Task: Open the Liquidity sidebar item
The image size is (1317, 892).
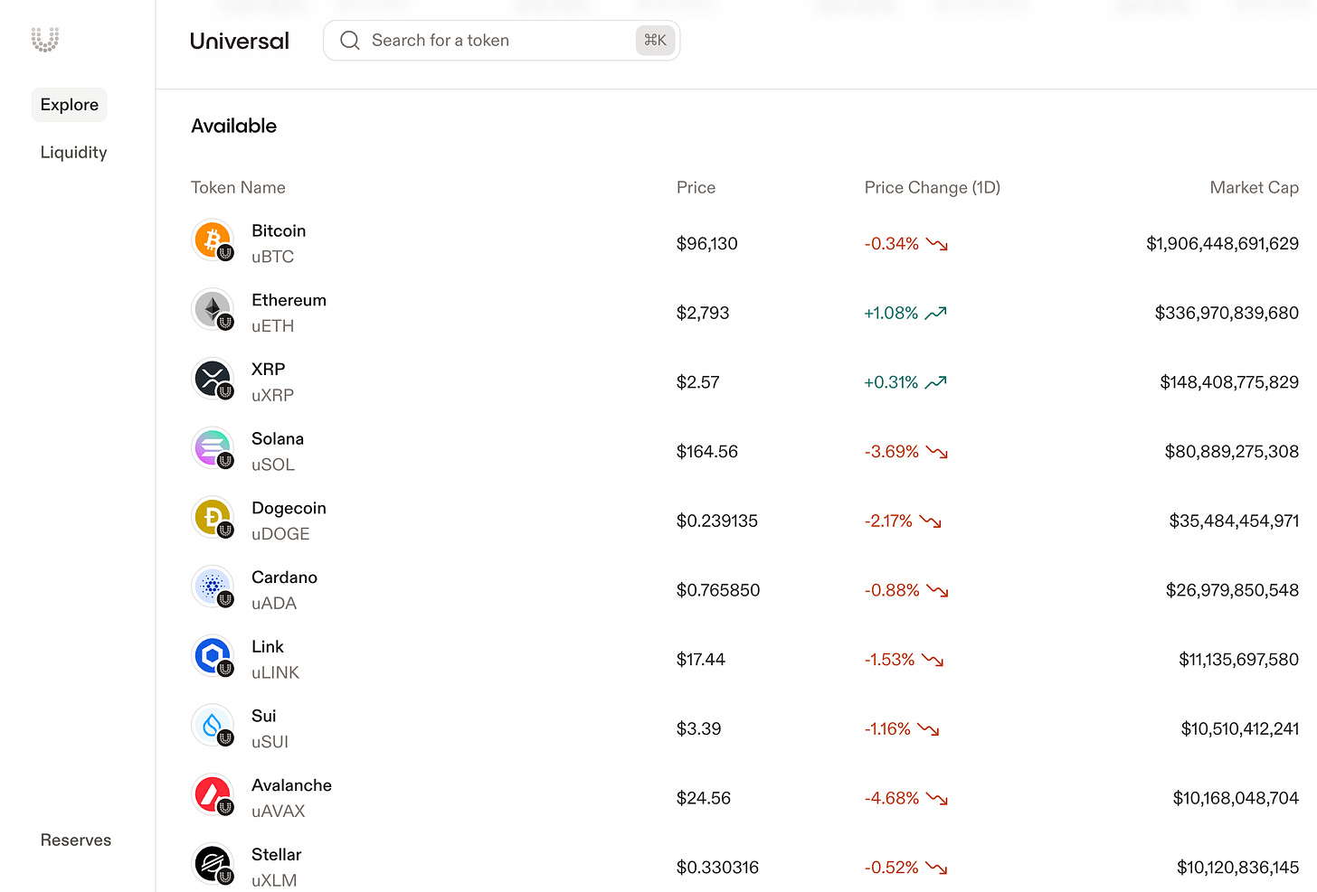Action: pos(73,153)
